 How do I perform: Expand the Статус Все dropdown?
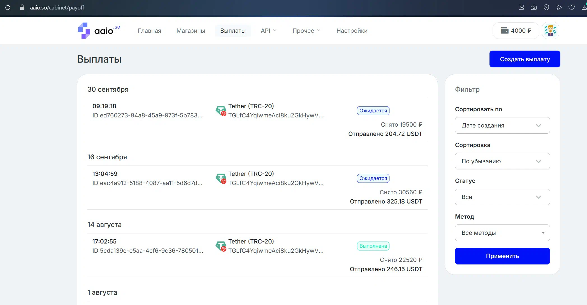coord(502,197)
